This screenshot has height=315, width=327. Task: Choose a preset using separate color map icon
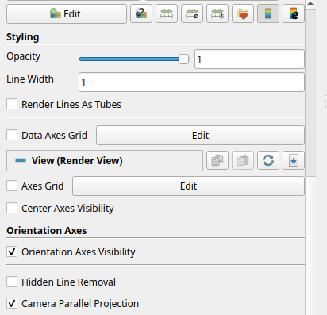click(x=141, y=13)
